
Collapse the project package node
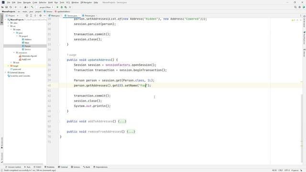(17, 36)
